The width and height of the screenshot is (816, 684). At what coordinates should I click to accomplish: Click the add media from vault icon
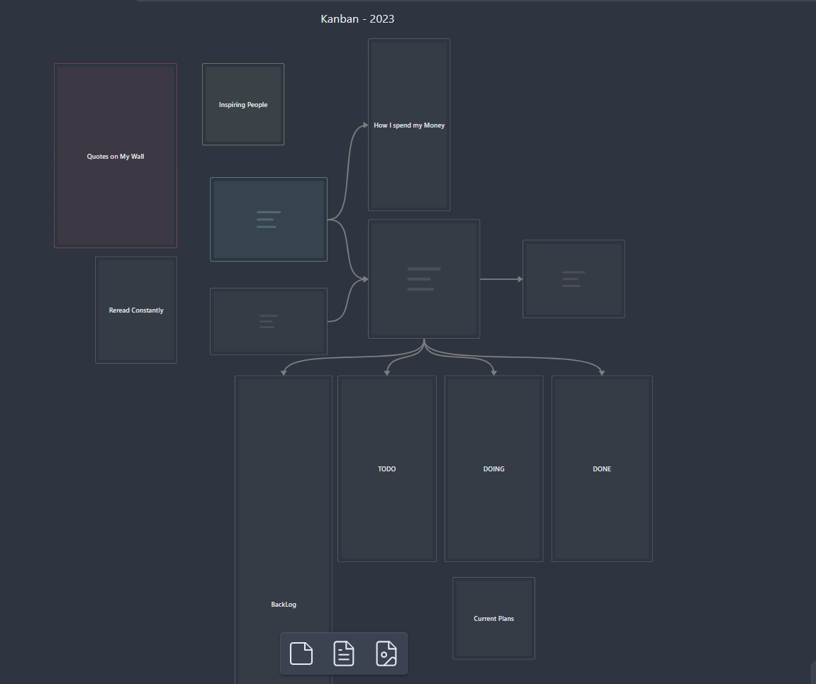coord(386,653)
